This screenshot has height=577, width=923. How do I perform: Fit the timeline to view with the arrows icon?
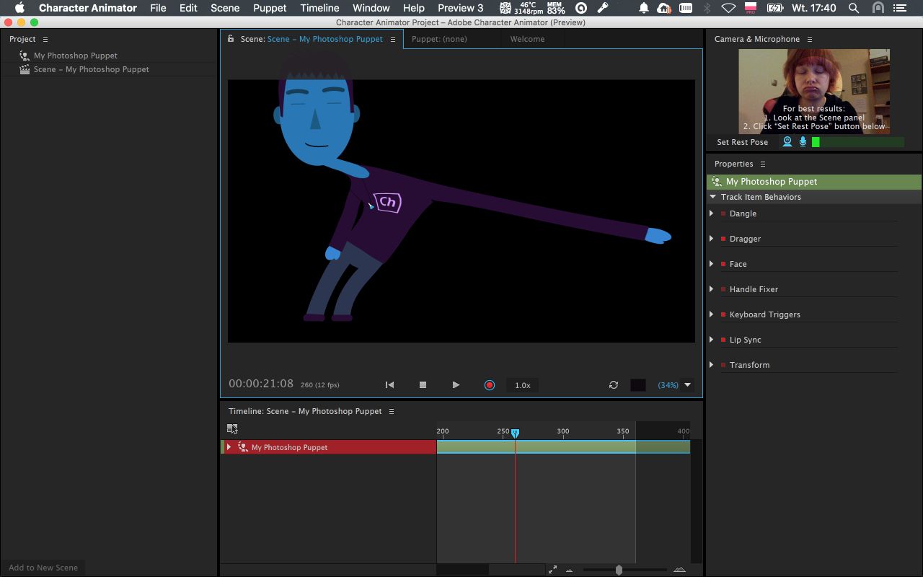coord(552,570)
